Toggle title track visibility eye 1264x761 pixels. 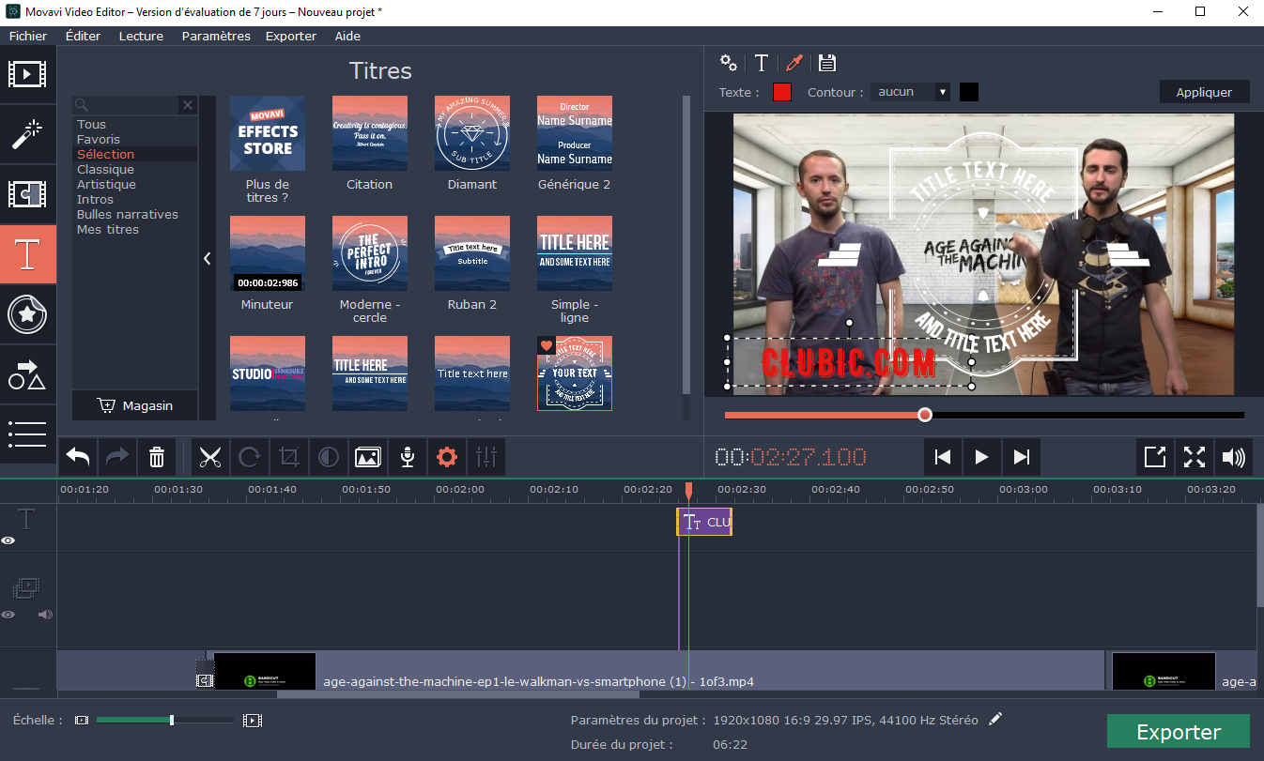[x=8, y=540]
